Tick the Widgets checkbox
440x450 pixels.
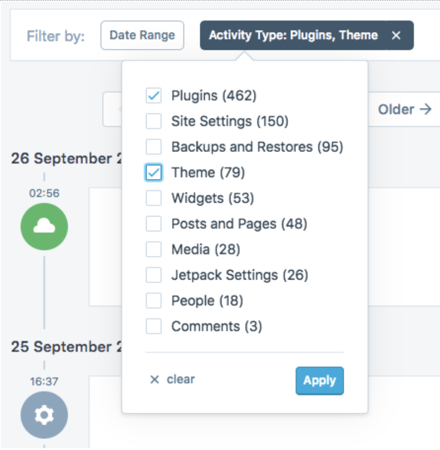[x=154, y=198]
